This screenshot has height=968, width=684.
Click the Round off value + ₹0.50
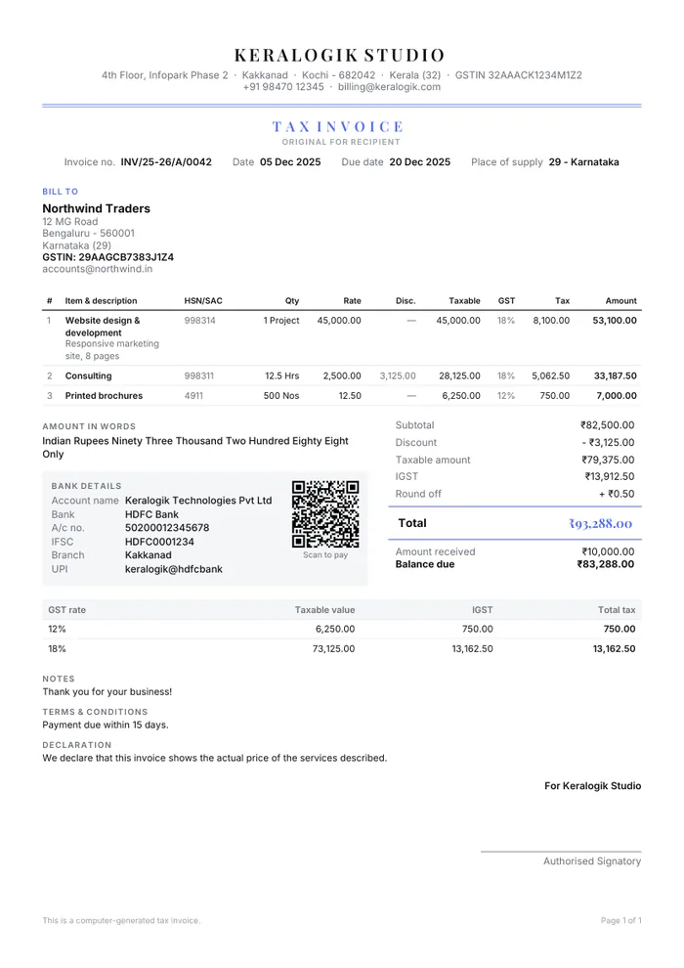[x=617, y=494]
